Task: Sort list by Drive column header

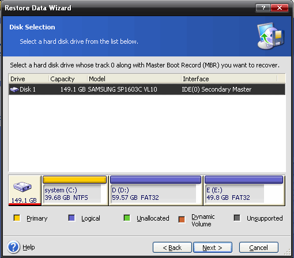Action: [29, 79]
